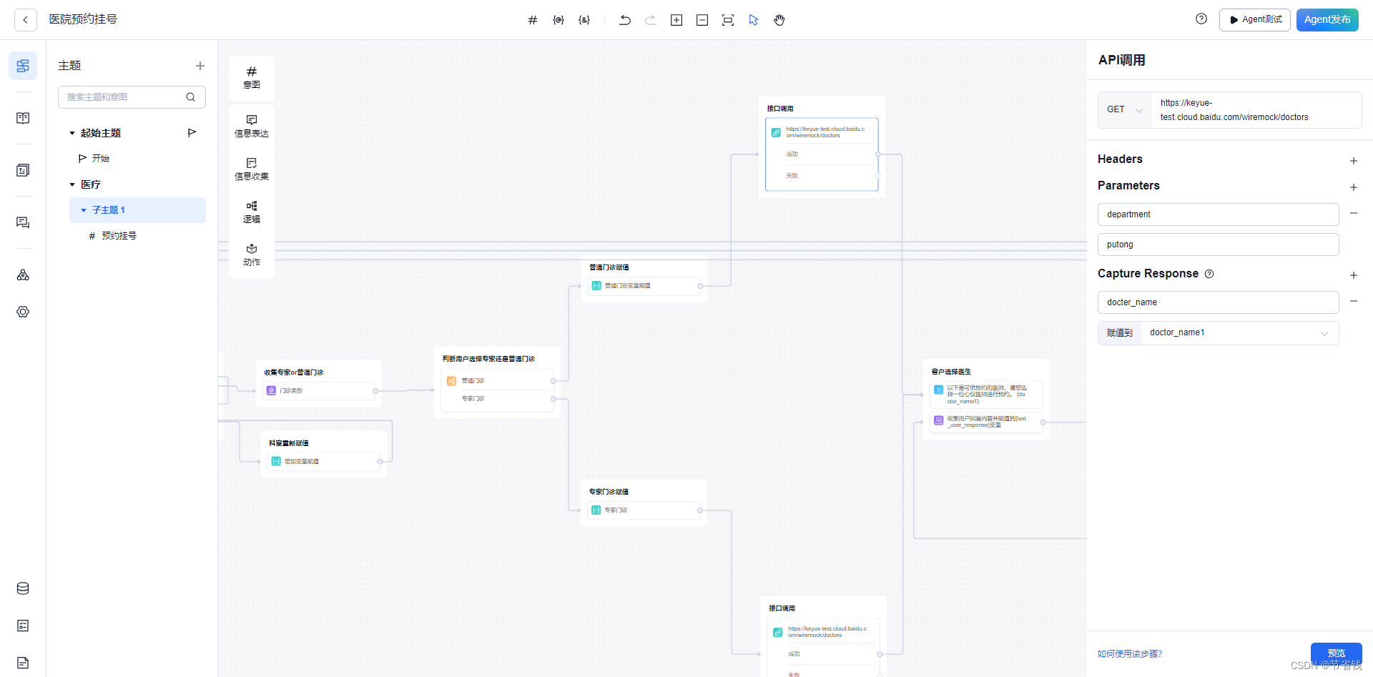Remove the docter_name capture row

point(1354,302)
